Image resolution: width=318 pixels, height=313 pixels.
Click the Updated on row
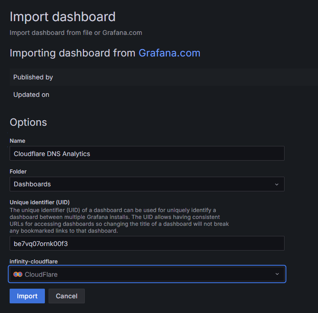tap(164, 95)
